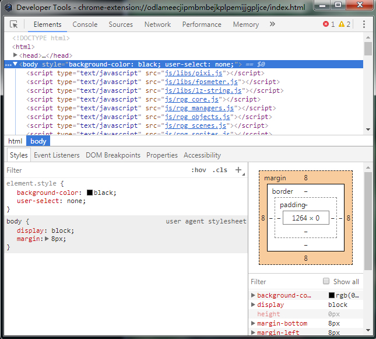Open the DevTools three-dot menu
This screenshot has height=339, width=376.
pyautogui.click(x=364, y=25)
